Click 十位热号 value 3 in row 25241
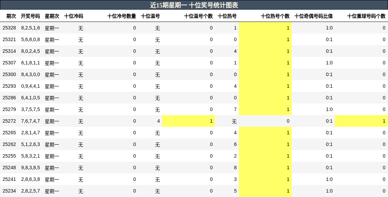The image size is (388, 197). click(x=235, y=179)
